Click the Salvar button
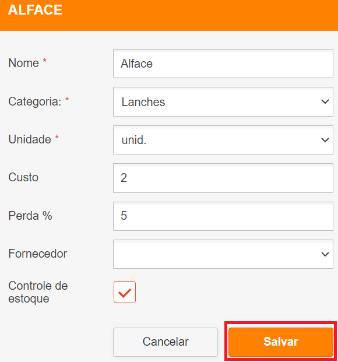This screenshot has height=362, width=338. click(x=281, y=342)
